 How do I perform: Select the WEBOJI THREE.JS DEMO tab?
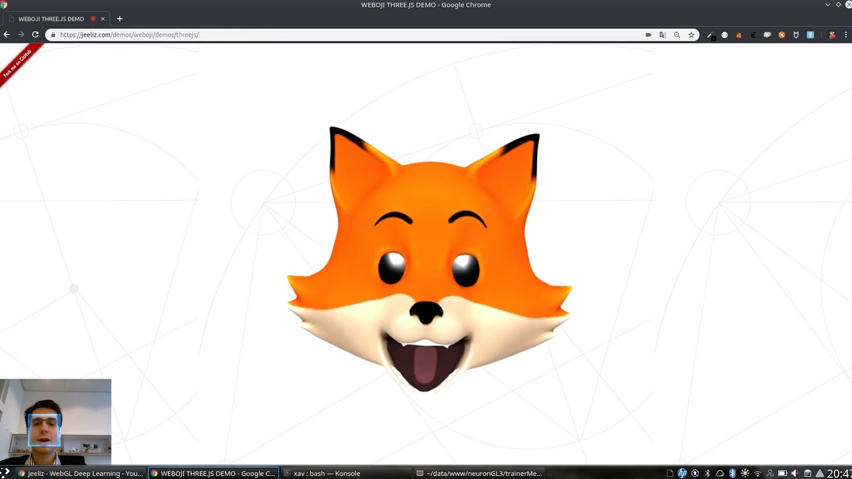click(x=56, y=19)
